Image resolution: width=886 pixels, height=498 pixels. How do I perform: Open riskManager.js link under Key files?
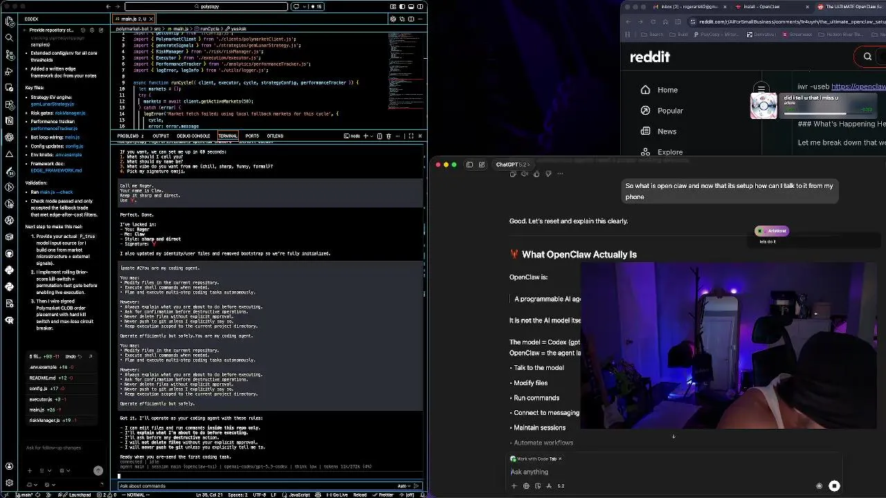(x=71, y=113)
